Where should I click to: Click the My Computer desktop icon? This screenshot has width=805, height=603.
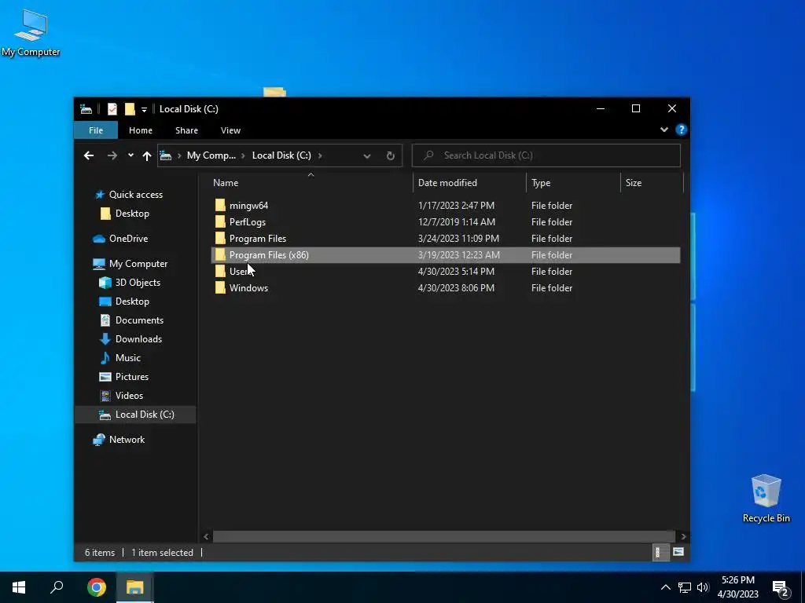(x=31, y=33)
